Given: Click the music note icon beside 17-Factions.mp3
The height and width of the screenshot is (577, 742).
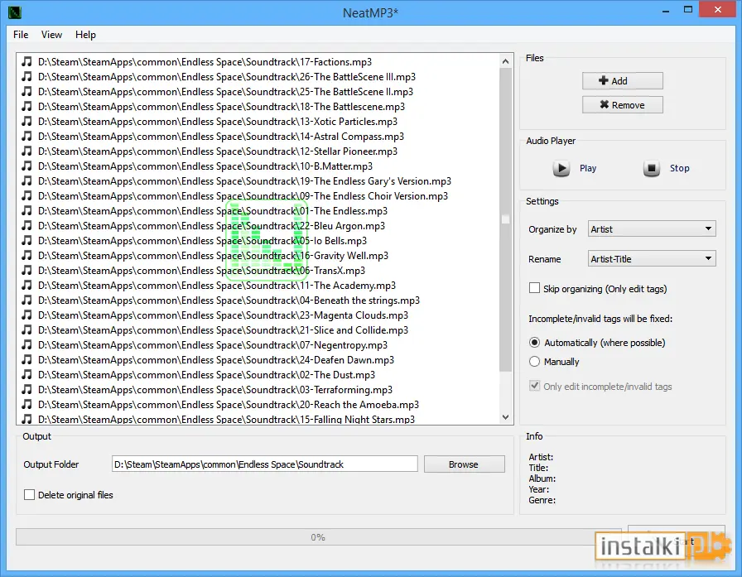Looking at the screenshot, I should click(x=27, y=61).
